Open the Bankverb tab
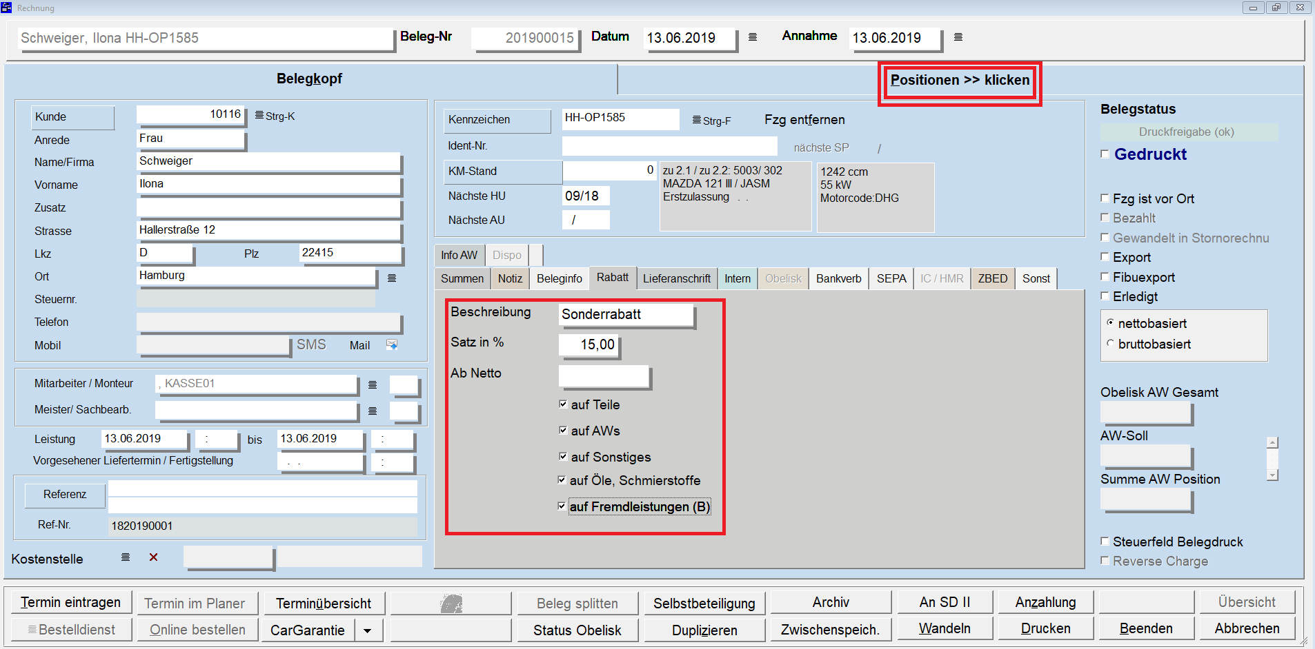 (x=839, y=278)
